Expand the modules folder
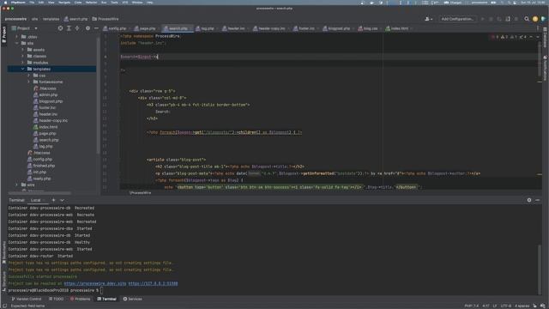Screen dimensions: 549x309 click(x=23, y=63)
